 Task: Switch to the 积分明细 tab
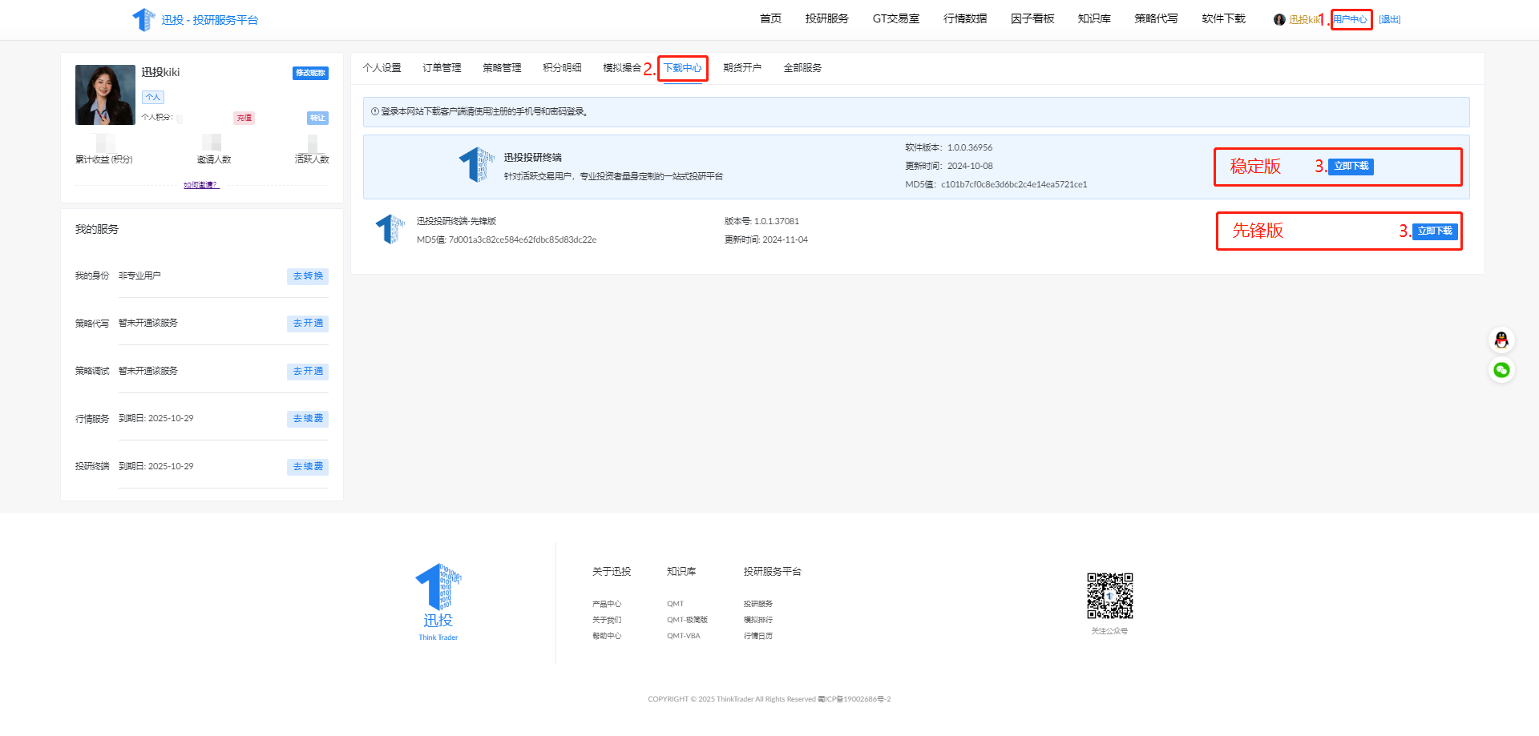pyautogui.click(x=562, y=68)
